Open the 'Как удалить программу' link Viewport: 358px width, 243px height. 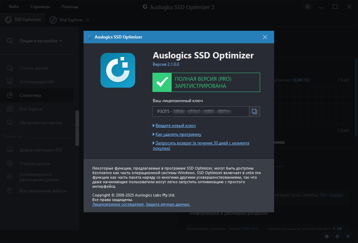(x=178, y=134)
